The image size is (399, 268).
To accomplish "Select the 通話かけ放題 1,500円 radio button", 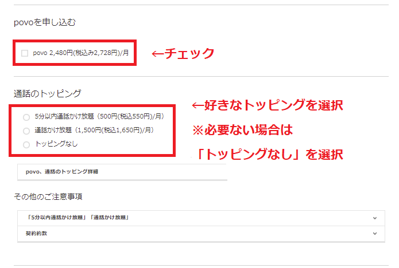I will tap(26, 131).
